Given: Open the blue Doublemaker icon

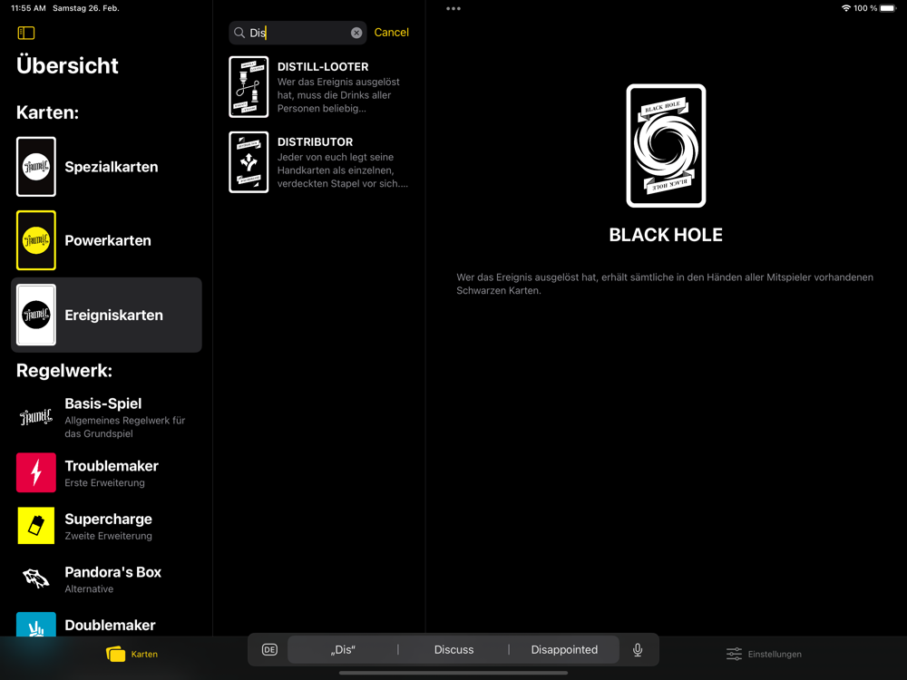Looking at the screenshot, I should (36, 625).
